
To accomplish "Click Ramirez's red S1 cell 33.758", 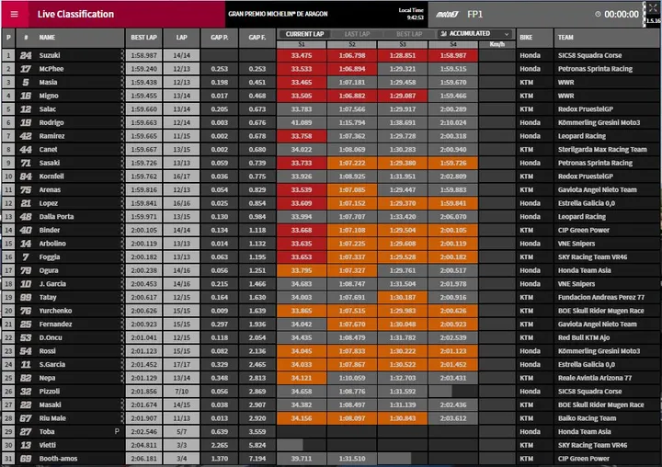I will [x=302, y=136].
